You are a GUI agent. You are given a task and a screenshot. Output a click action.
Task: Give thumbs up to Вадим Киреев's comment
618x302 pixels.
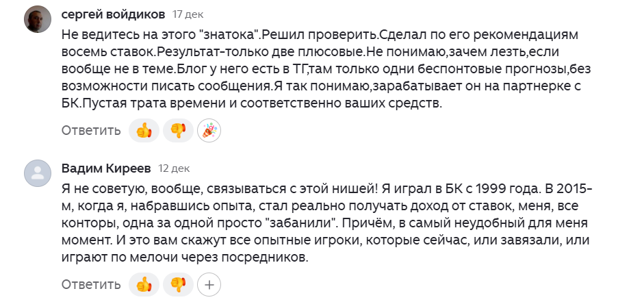click(x=144, y=284)
